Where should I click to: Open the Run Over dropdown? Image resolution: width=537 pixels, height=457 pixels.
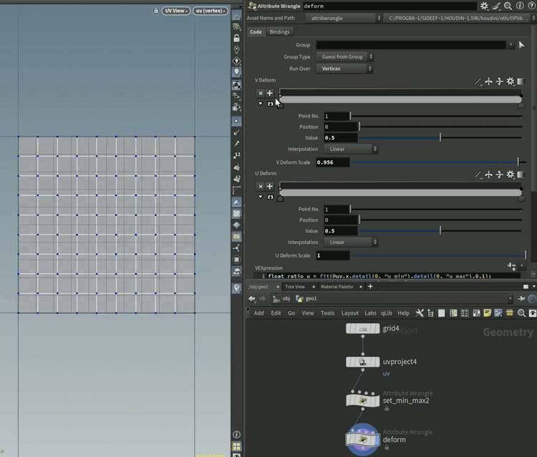click(x=347, y=69)
